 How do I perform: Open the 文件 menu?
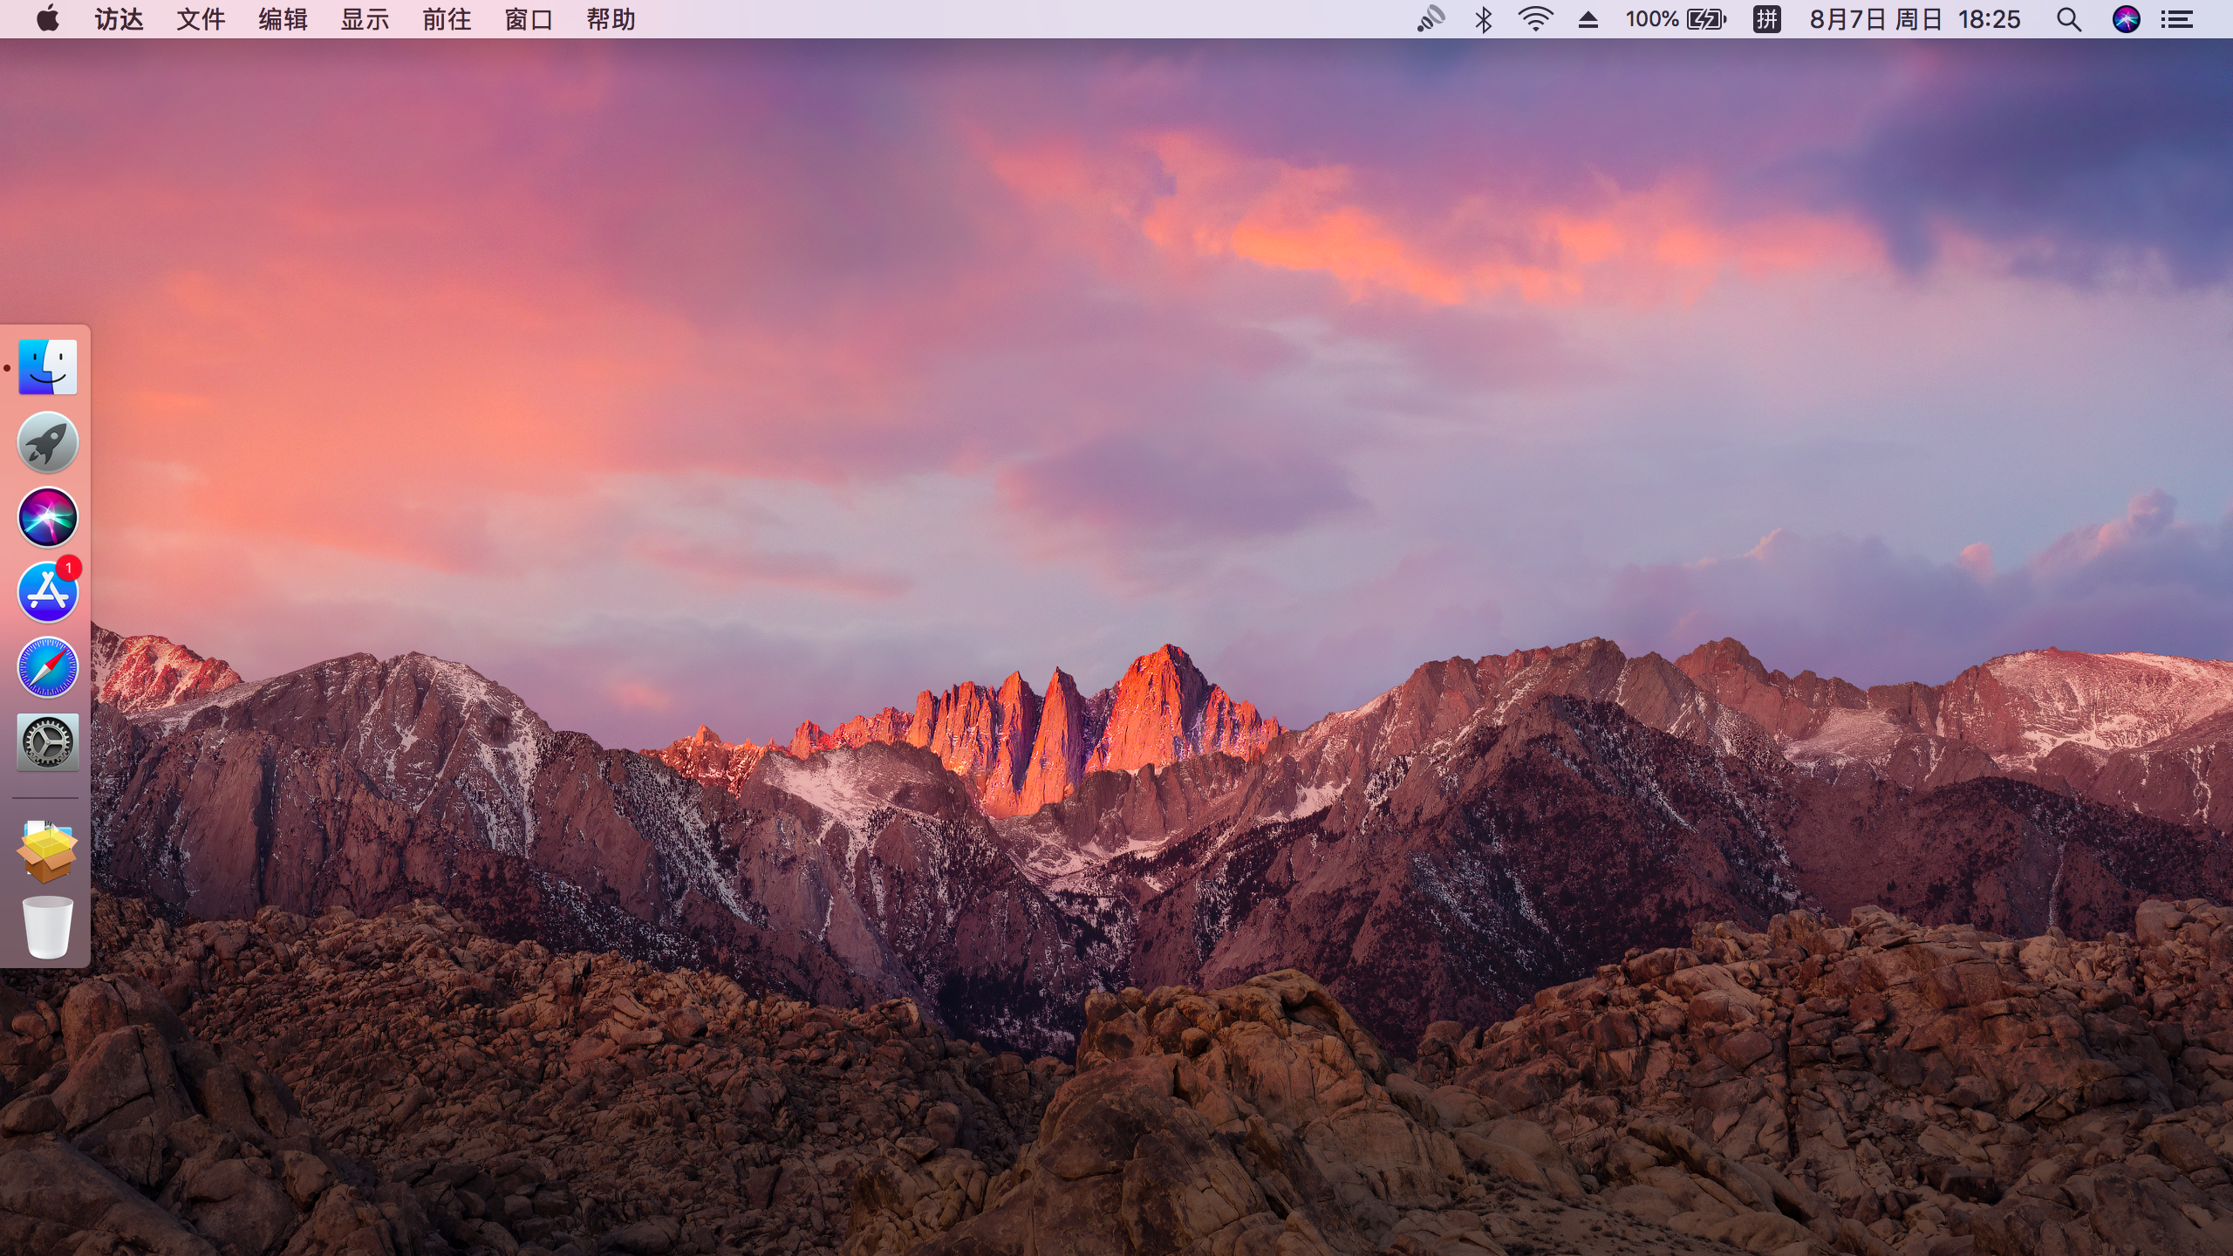tap(201, 19)
